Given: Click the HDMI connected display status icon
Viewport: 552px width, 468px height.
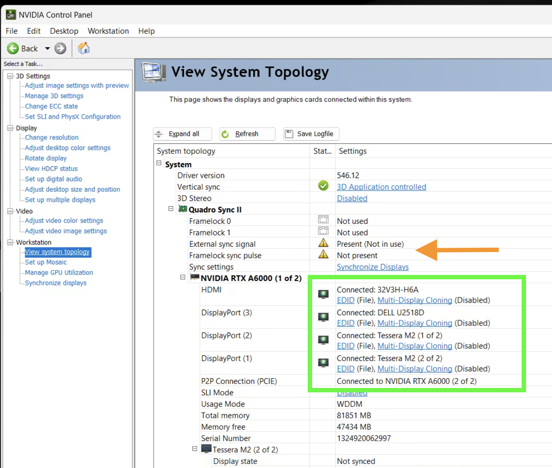Looking at the screenshot, I should pyautogui.click(x=323, y=295).
